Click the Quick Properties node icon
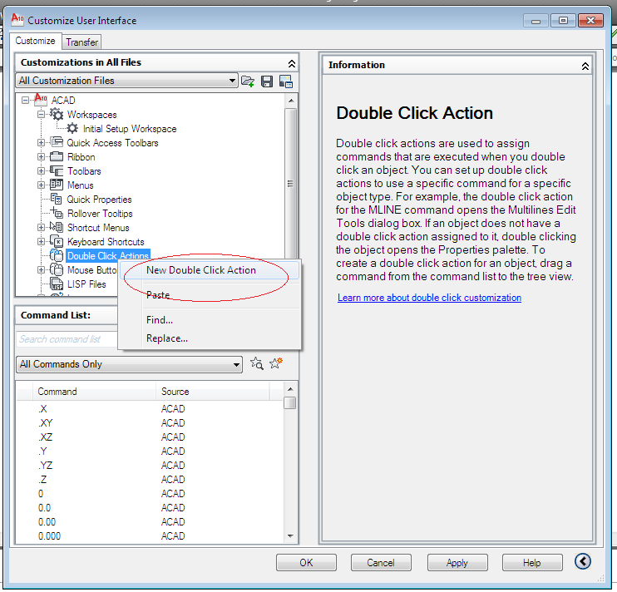The image size is (617, 592). [57, 199]
